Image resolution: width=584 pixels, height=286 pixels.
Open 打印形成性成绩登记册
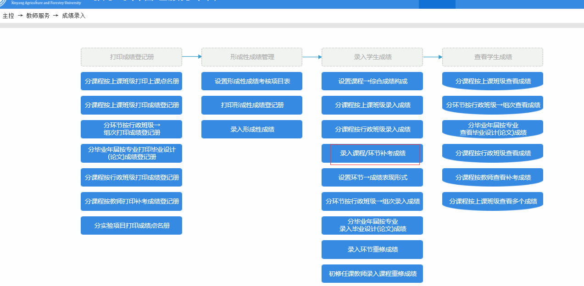pos(251,105)
